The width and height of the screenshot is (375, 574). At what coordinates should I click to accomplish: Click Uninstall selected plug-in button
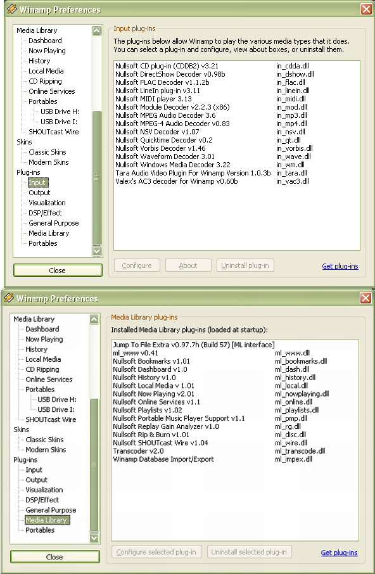249,552
